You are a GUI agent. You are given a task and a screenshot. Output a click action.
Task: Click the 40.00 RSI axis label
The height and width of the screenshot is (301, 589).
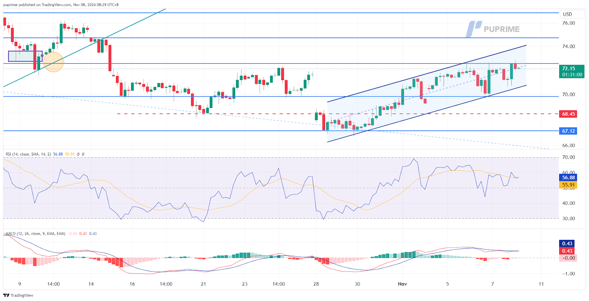tap(569, 203)
